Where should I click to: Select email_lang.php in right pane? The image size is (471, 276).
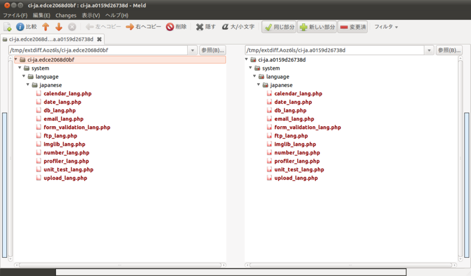tap(294, 119)
